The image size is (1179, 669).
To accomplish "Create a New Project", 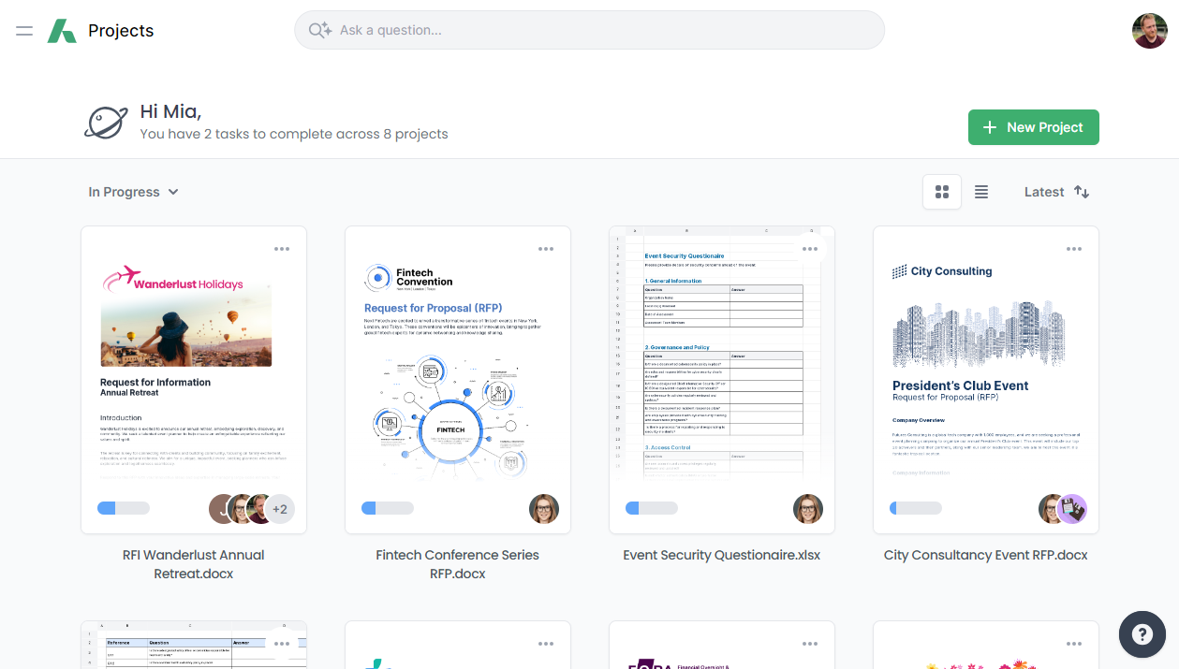I will pos(1033,126).
